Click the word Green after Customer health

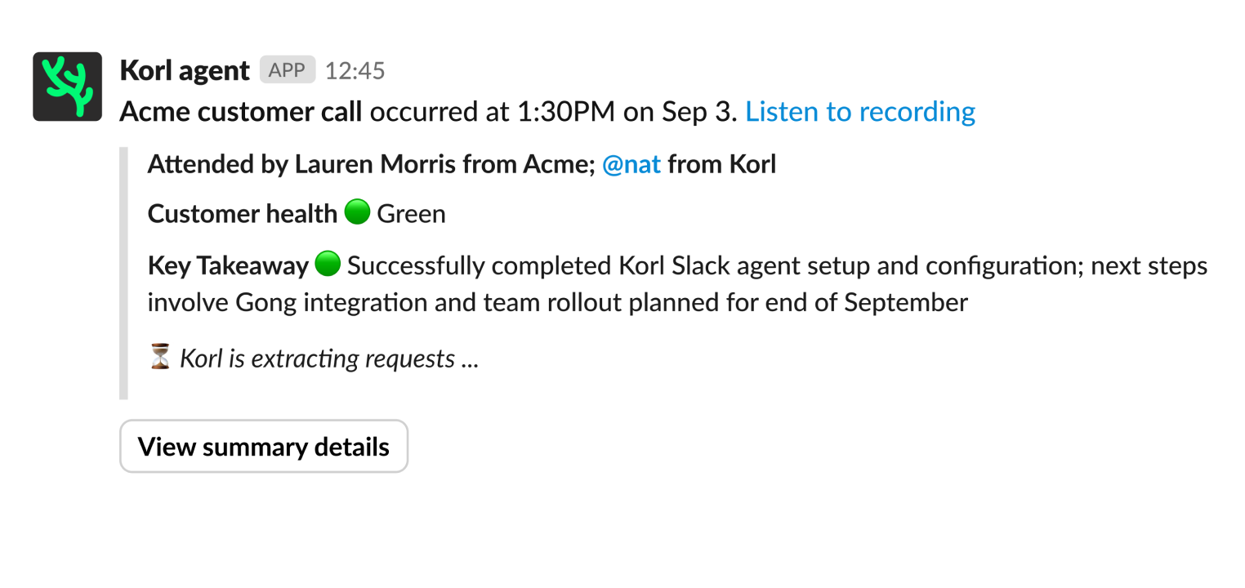point(411,214)
